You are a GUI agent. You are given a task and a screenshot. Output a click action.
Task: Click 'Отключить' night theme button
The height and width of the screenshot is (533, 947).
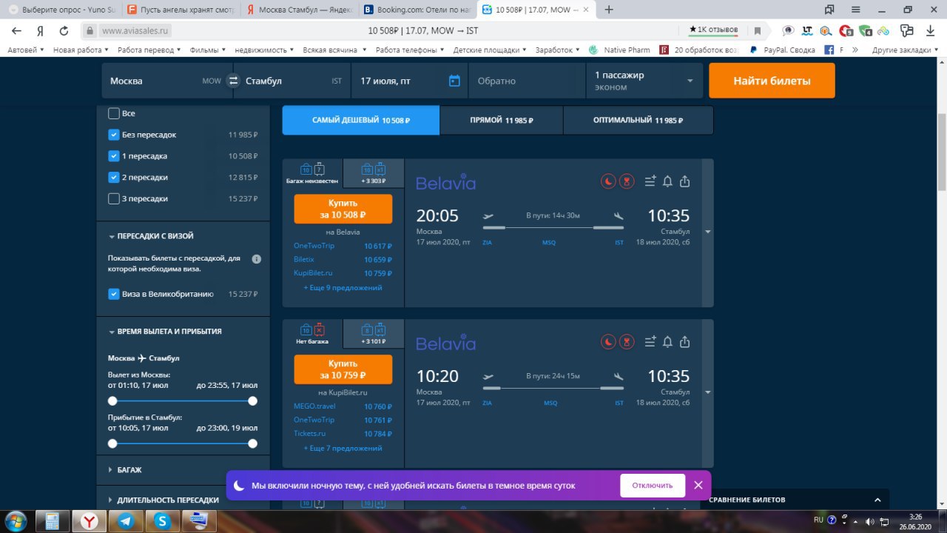652,486
